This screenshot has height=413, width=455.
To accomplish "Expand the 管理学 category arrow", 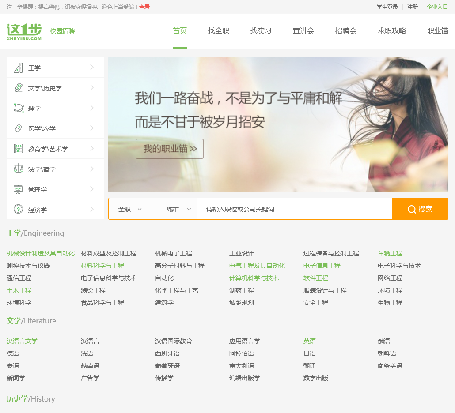I will (92, 189).
